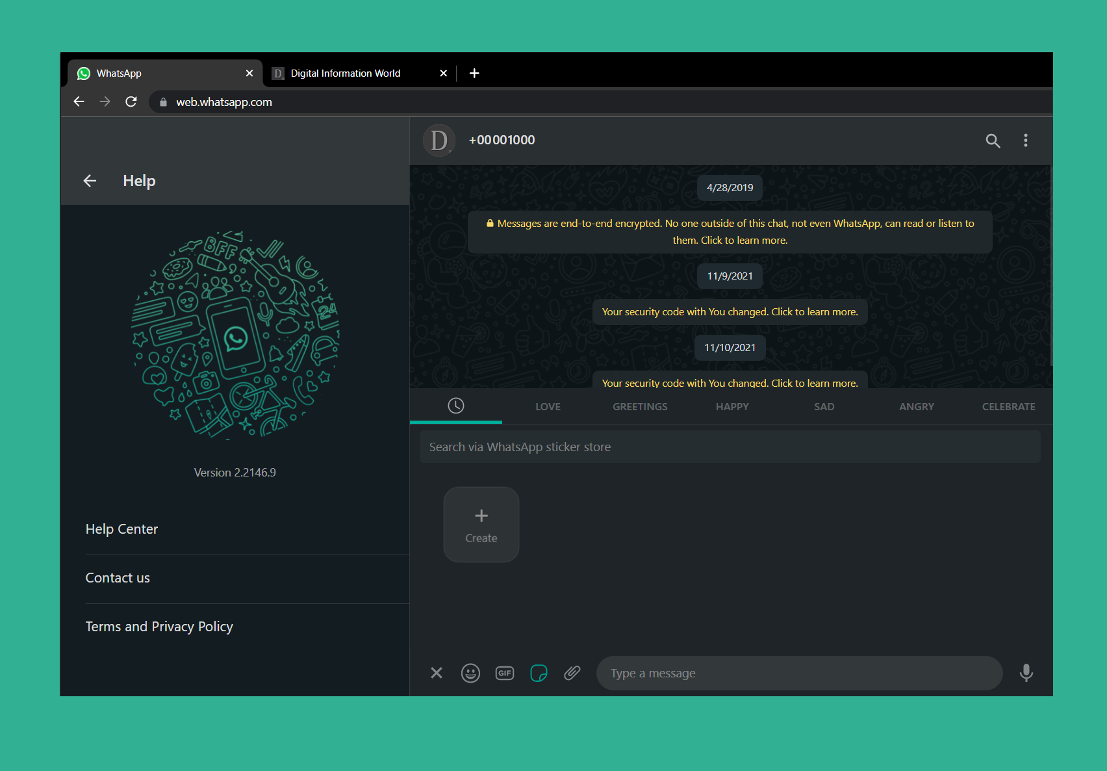Switch to Digital Information World tab
The height and width of the screenshot is (771, 1107).
click(359, 73)
